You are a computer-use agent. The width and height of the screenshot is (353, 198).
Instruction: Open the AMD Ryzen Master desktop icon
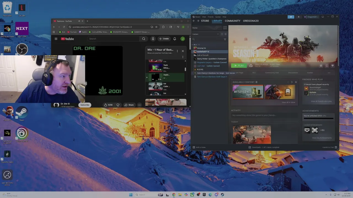(7, 29)
